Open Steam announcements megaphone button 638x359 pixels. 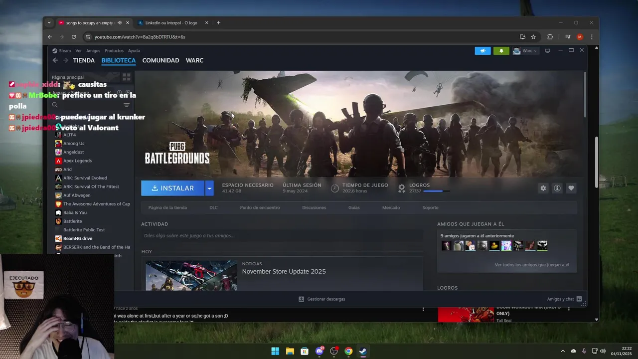click(482, 51)
